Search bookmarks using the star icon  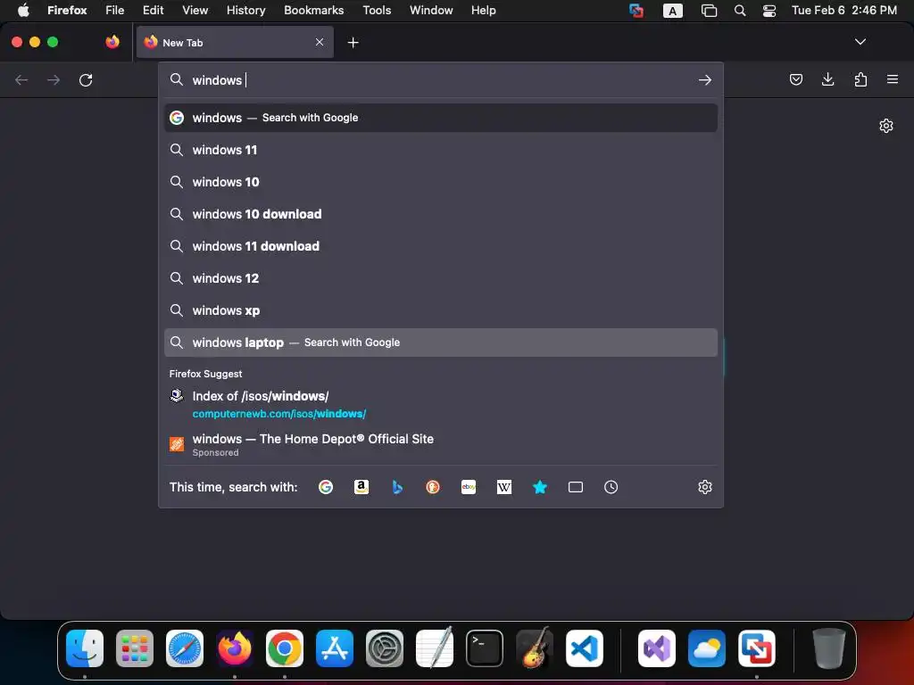(540, 487)
